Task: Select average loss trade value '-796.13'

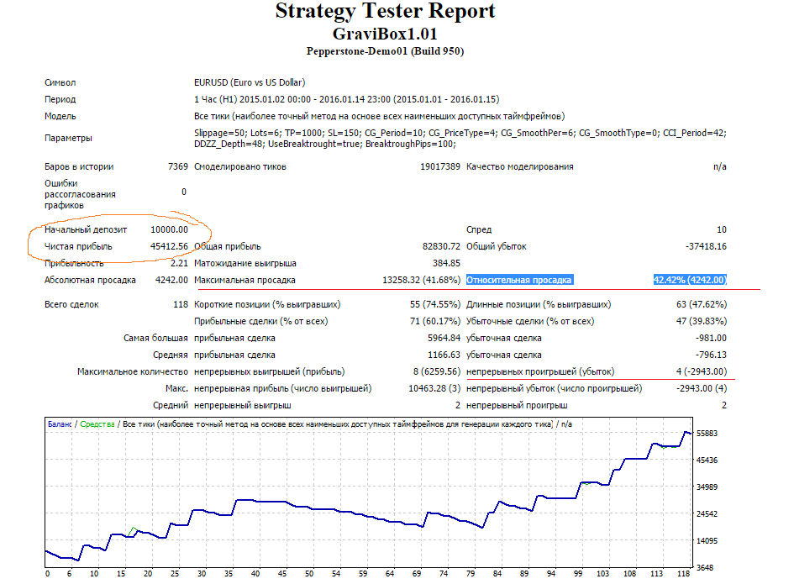Action: coord(711,355)
